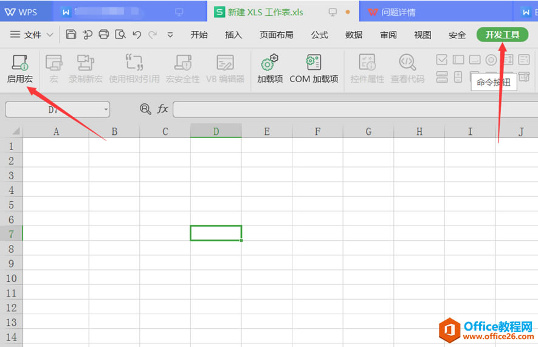Viewport: 538px width, 347px height.
Task: Click the 录制新宏 record macro icon
Action: coord(86,69)
